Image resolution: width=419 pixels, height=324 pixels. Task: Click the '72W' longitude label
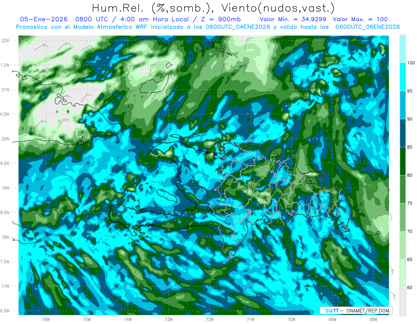[209, 319]
